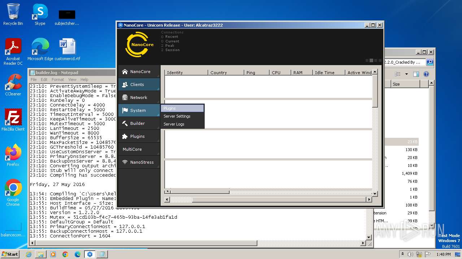
Task: Click the Size column header in Explorer
Action: (405, 84)
